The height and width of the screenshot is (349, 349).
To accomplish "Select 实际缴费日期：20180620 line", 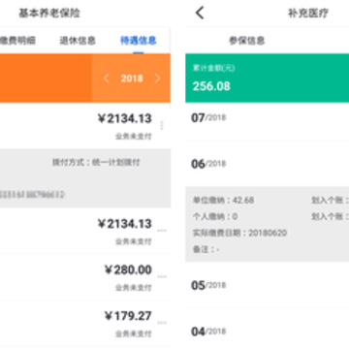I will [x=239, y=233].
